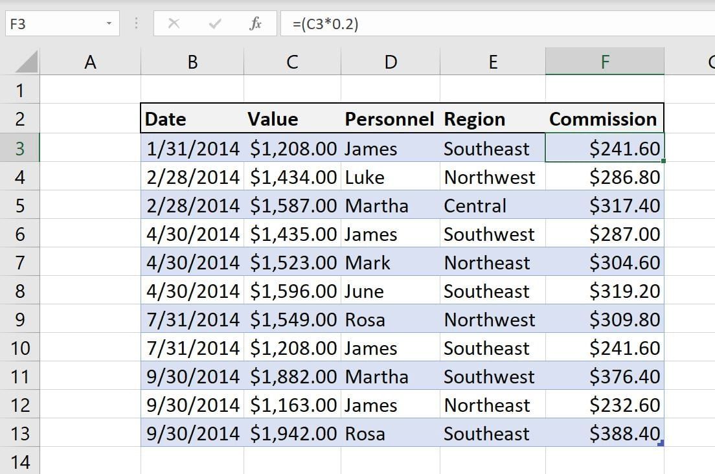The width and height of the screenshot is (715, 474).
Task: Click the vertical ellipsis toolbar icon
Action: [135, 23]
